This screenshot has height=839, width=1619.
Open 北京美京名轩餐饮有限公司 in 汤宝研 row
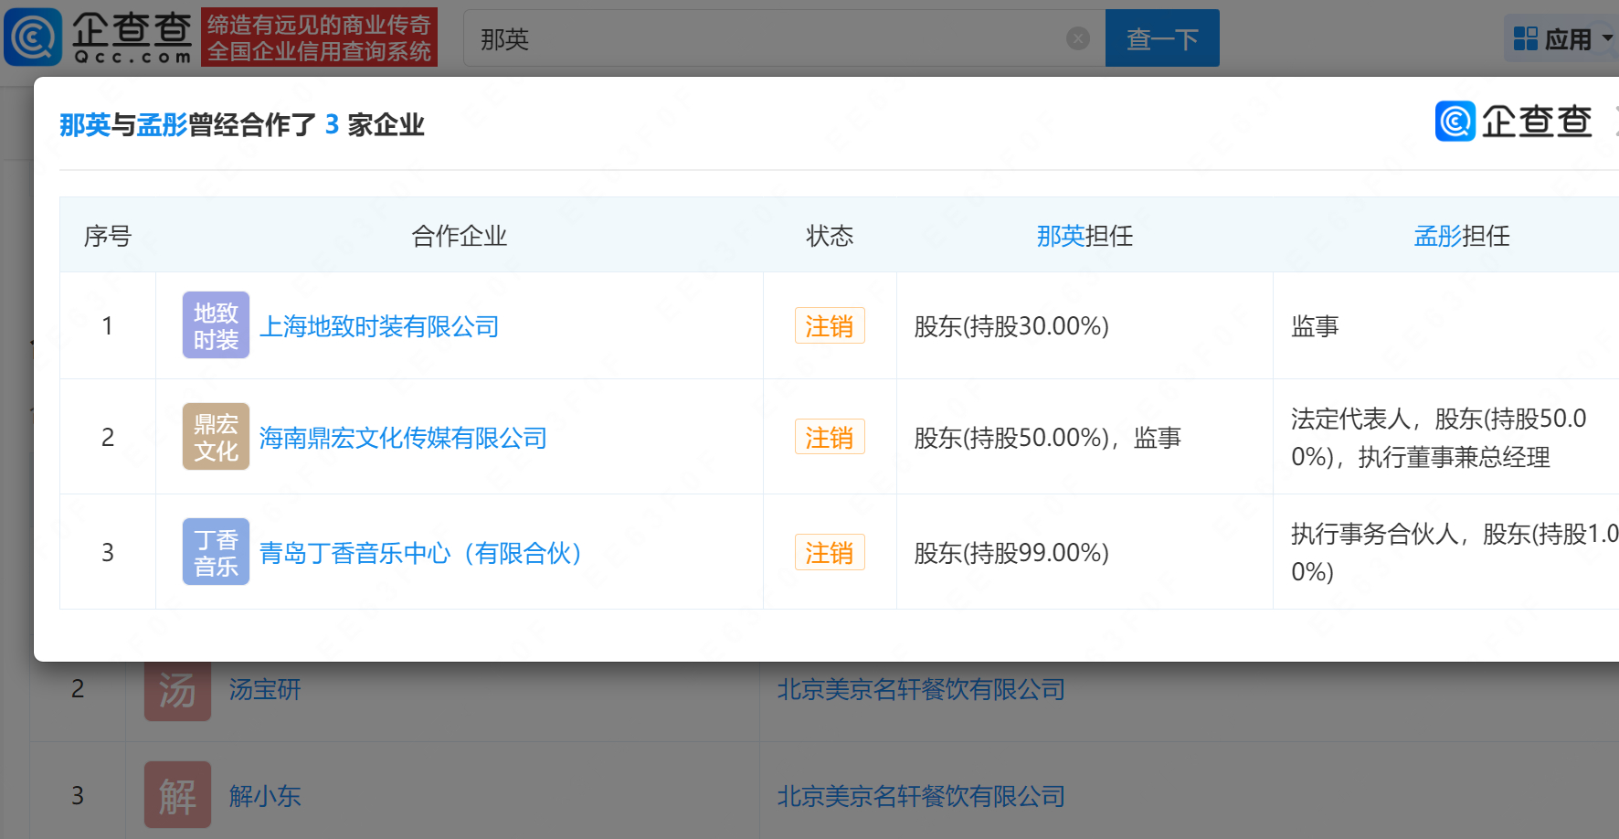point(921,689)
